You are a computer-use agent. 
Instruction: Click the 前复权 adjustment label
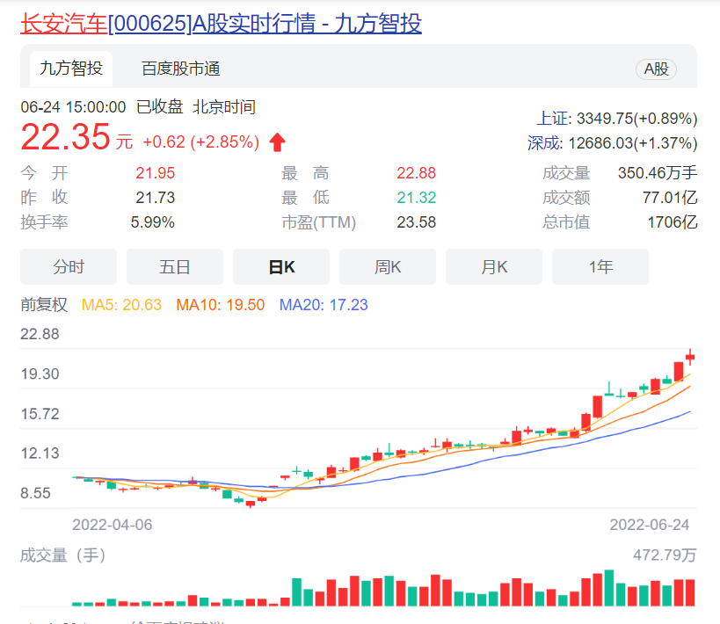pyautogui.click(x=44, y=305)
